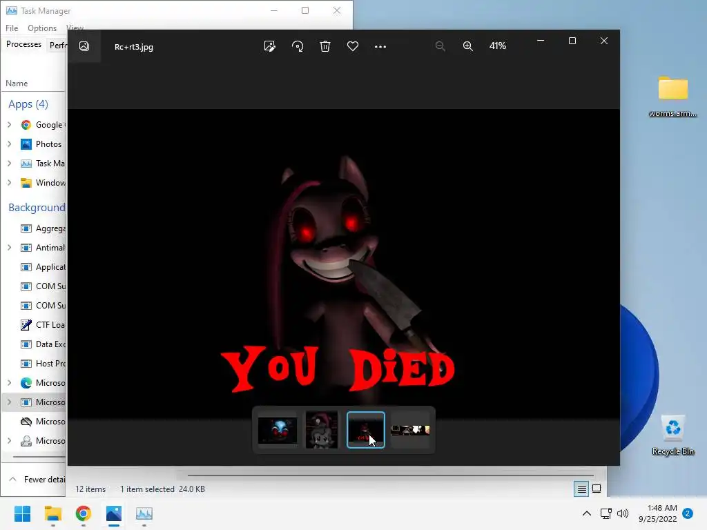This screenshot has width=707, height=530.
Task: Select the first COM Surrogate process
Action: (x=35, y=286)
